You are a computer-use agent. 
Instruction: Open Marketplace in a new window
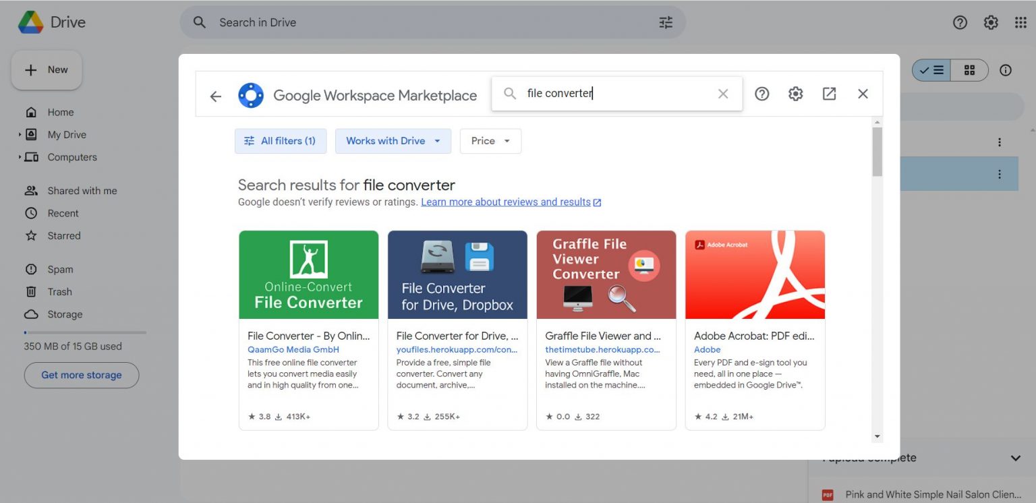click(830, 94)
